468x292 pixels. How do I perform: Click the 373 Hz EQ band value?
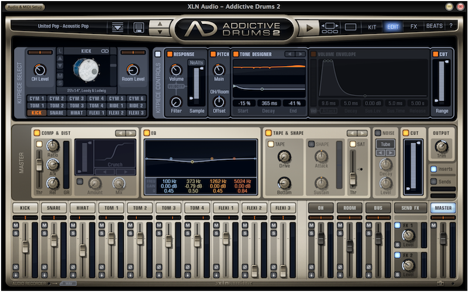193,181
